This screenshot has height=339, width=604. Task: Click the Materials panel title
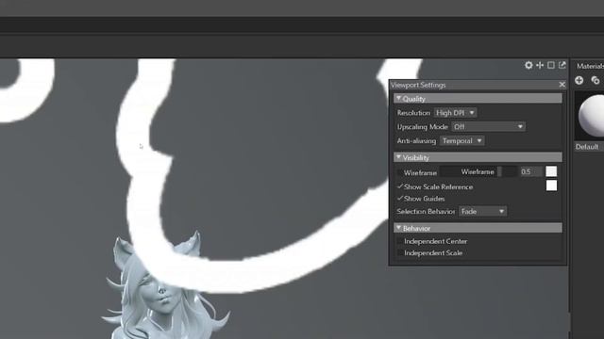(590, 66)
